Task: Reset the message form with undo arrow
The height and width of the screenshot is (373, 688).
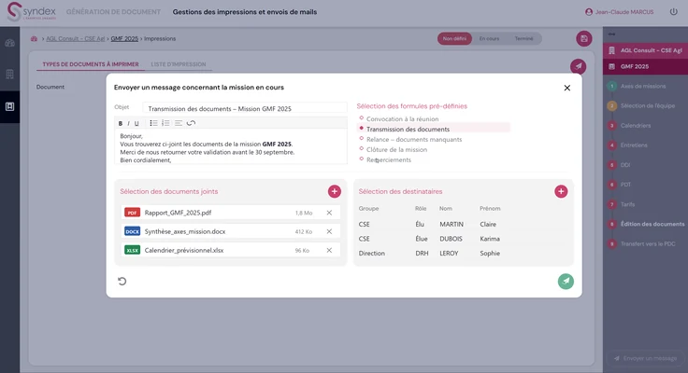Action: point(122,281)
